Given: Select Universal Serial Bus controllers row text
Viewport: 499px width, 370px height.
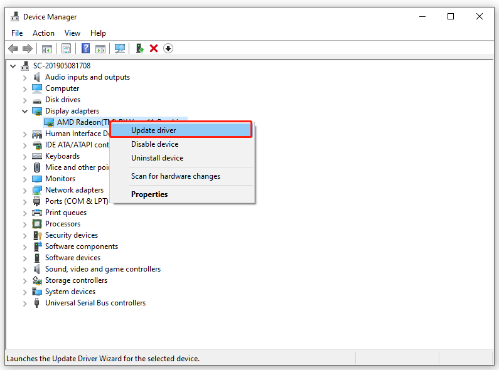Looking at the screenshot, I should (95, 303).
